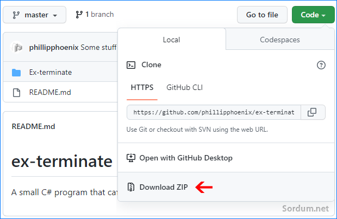Click the GitHub Desktop download icon
The height and width of the screenshot is (219, 337).
[131, 158]
